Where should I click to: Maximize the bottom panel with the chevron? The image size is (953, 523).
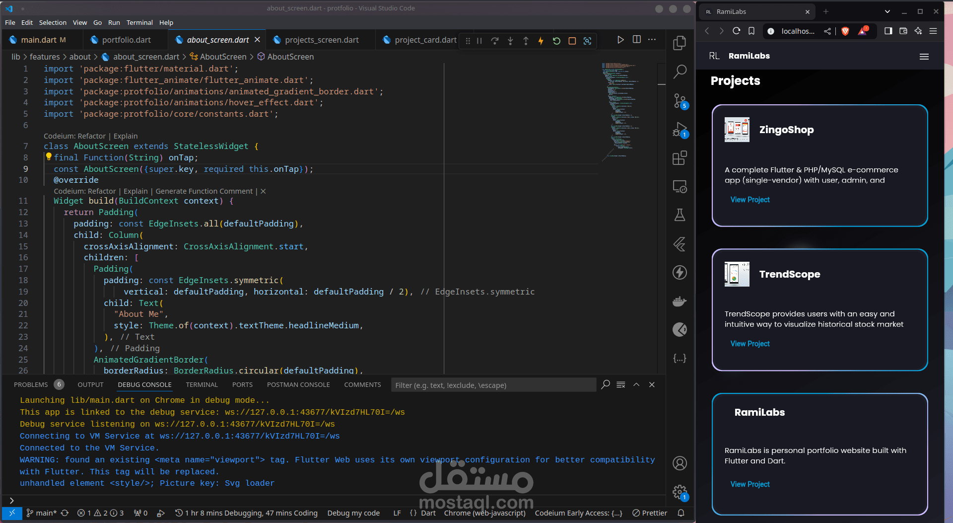[636, 385]
